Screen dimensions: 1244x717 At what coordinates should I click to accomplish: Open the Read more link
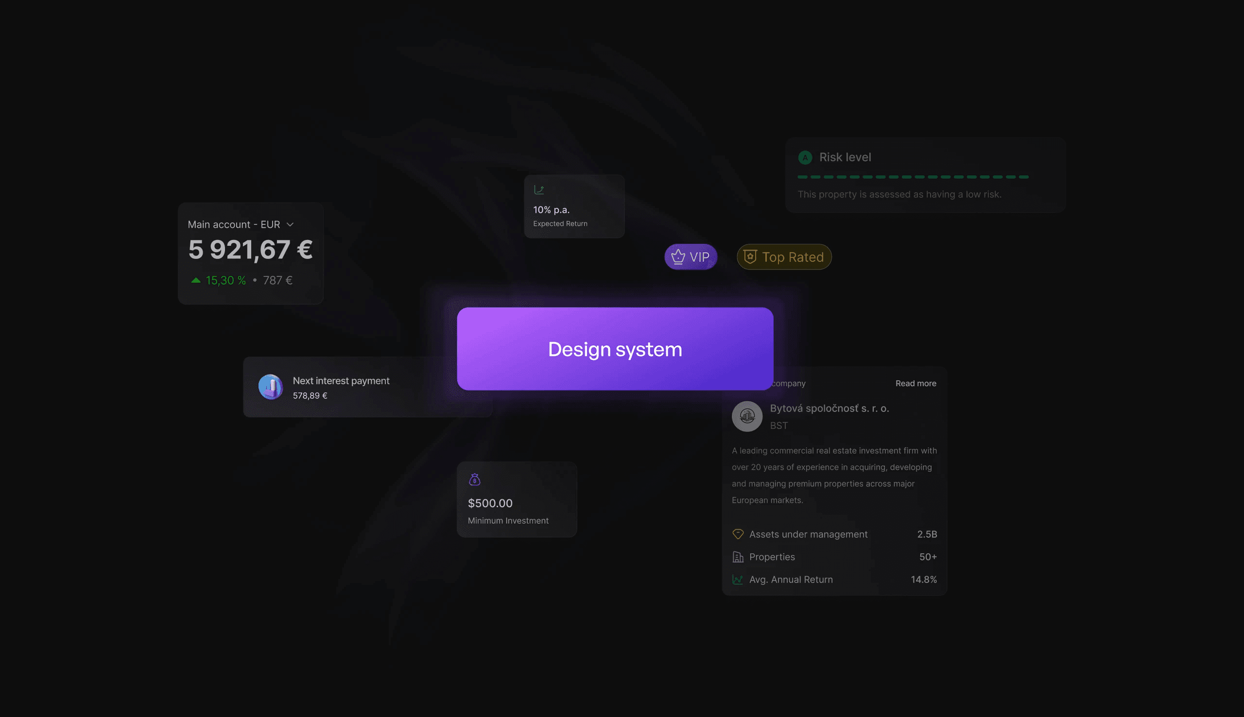tap(916, 383)
